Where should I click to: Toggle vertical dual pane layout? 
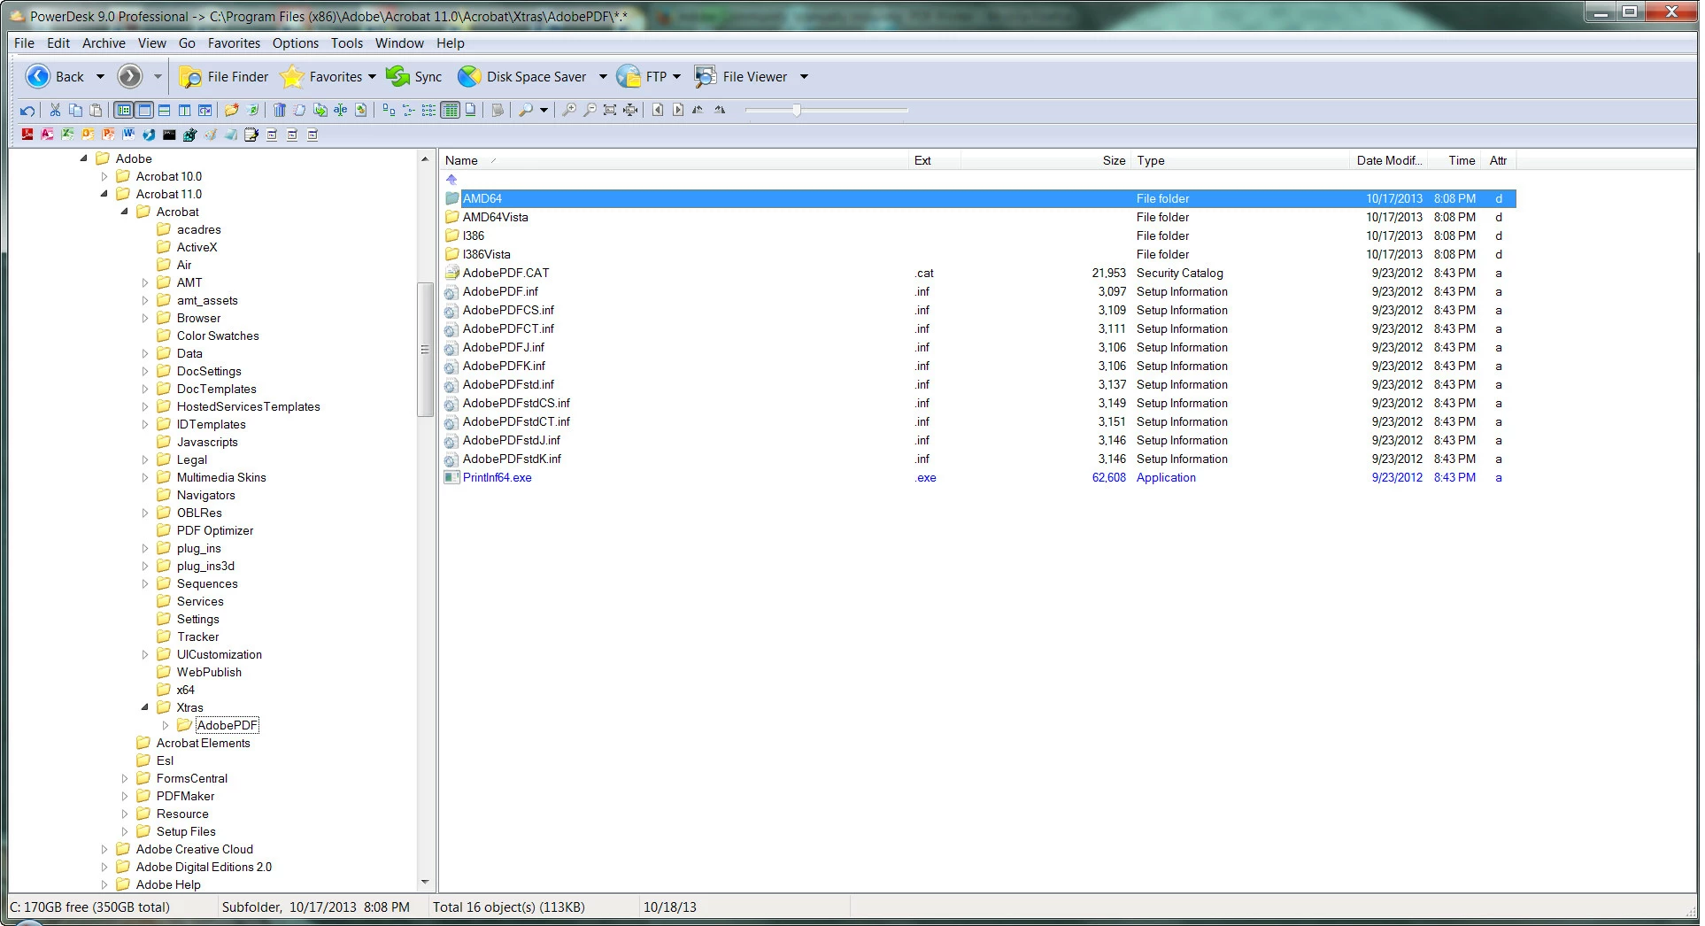pyautogui.click(x=184, y=110)
